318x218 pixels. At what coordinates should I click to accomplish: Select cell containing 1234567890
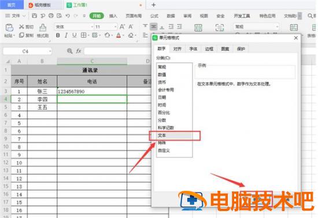click(92, 91)
